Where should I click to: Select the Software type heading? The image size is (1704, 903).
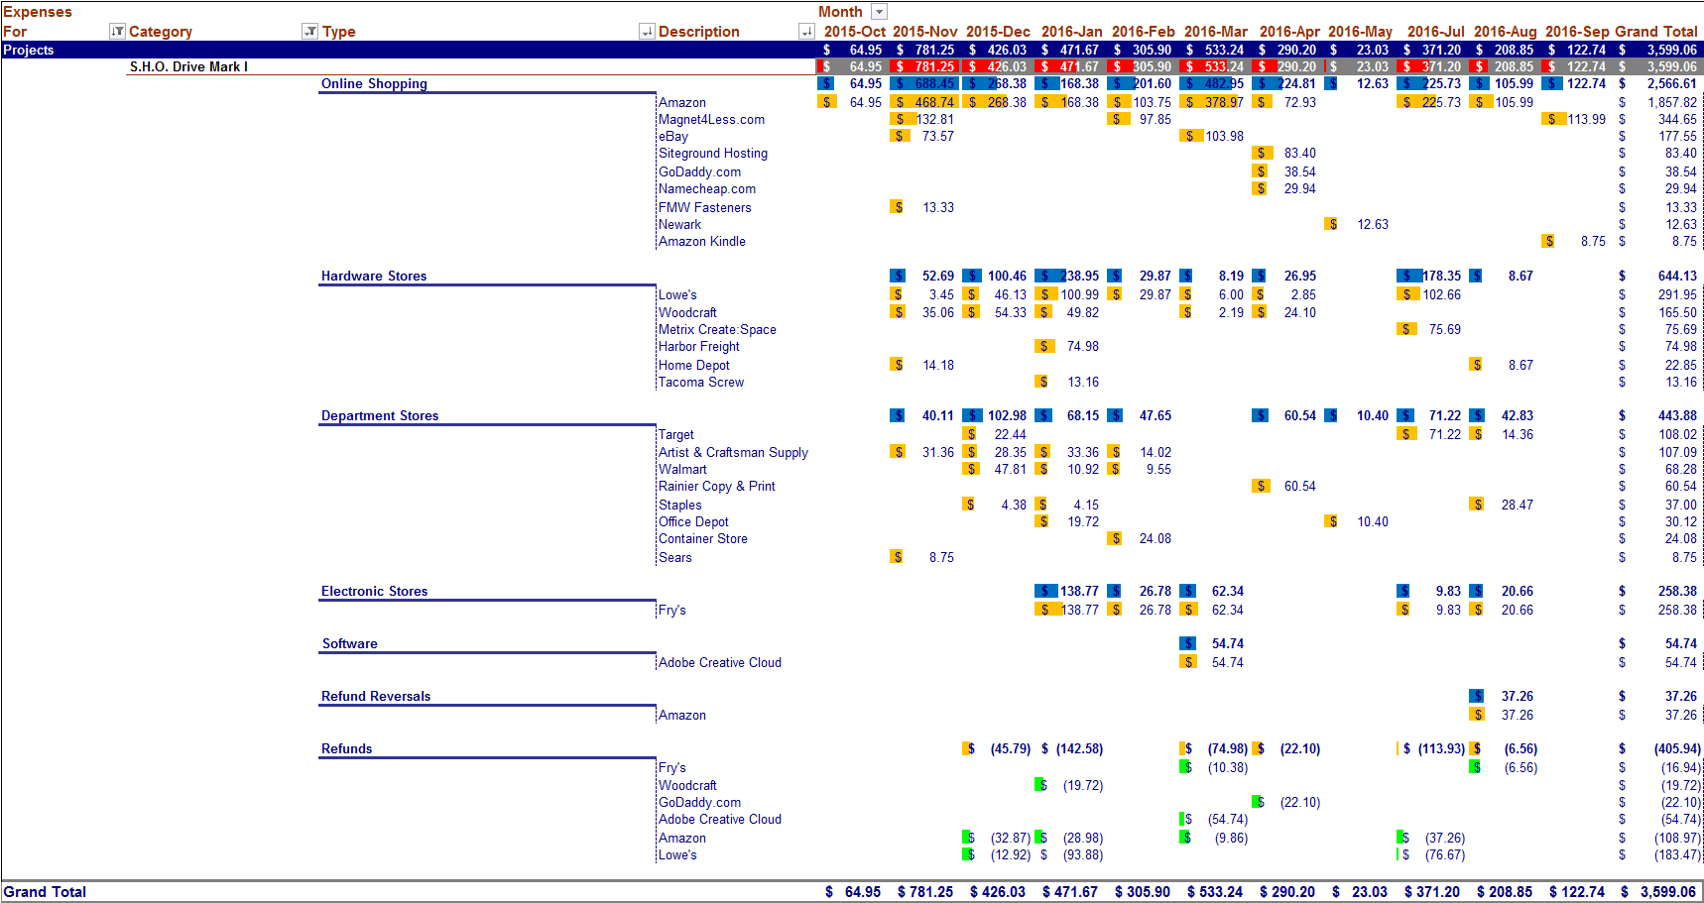[350, 644]
